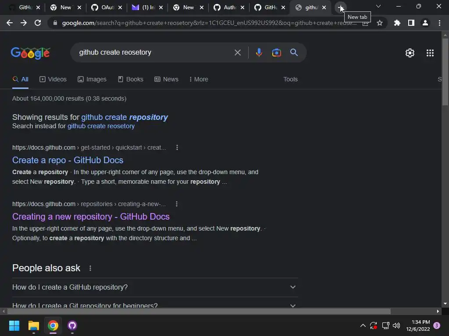
Task: Go to Google home via holiday logo
Action: coord(31,53)
